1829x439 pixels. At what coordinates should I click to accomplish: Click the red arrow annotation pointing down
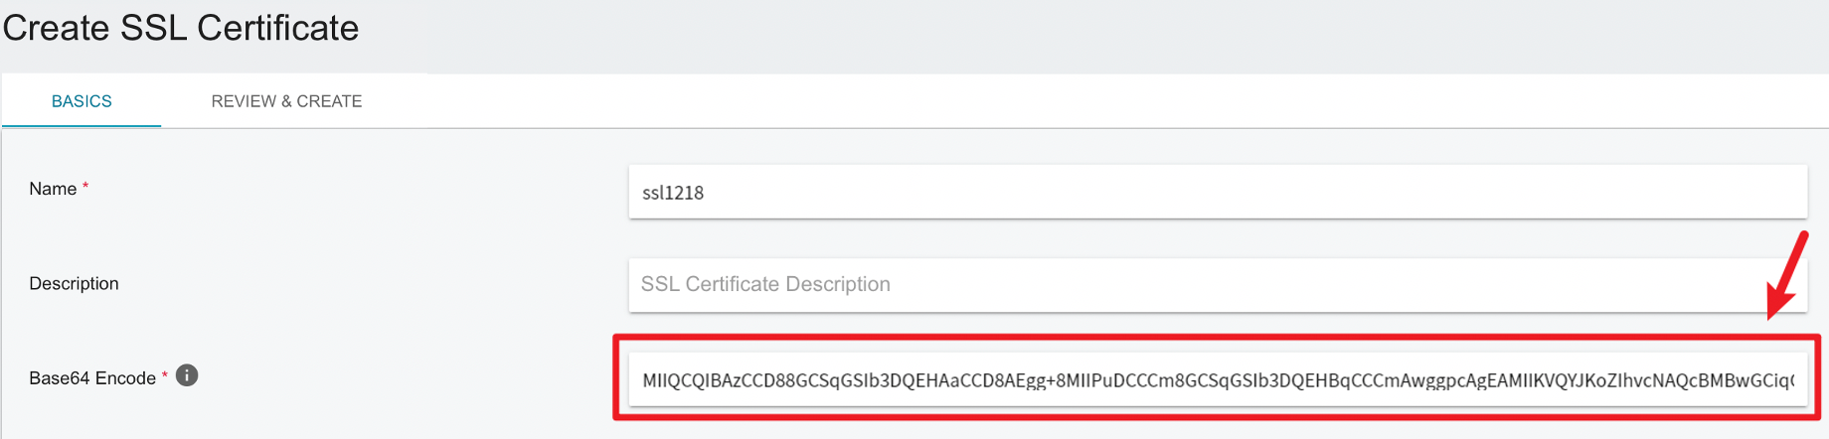(x=1786, y=276)
